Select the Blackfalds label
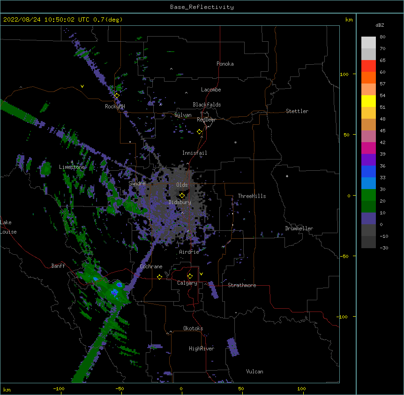 tap(207, 105)
